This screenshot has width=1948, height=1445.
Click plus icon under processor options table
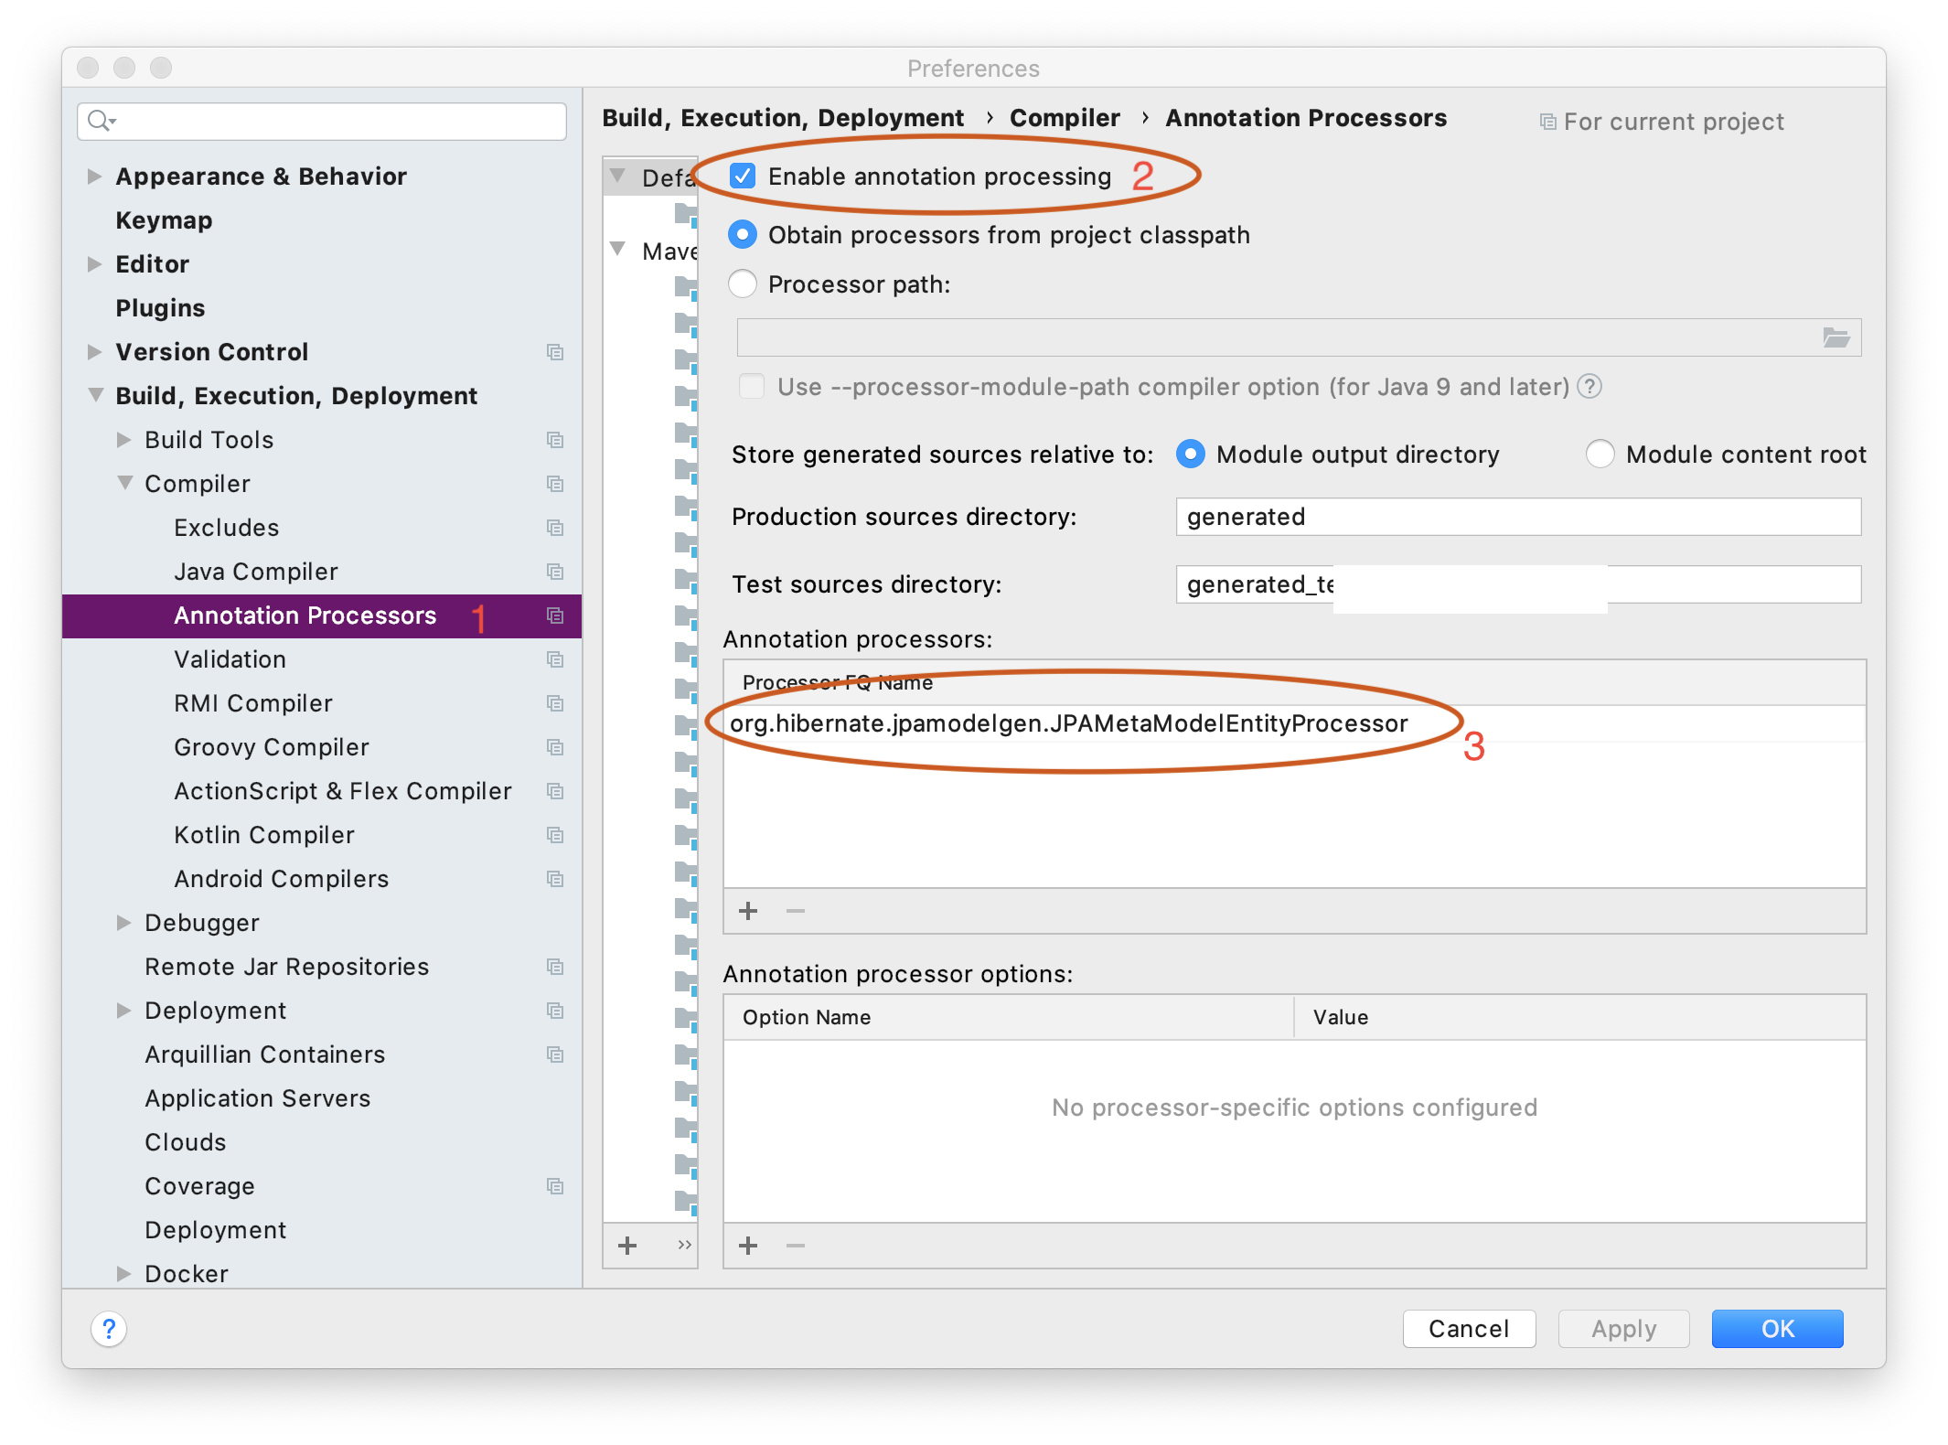748,1246
